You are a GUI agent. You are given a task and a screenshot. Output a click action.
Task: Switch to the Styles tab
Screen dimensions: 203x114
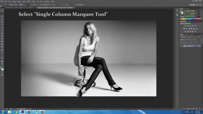click(x=189, y=22)
